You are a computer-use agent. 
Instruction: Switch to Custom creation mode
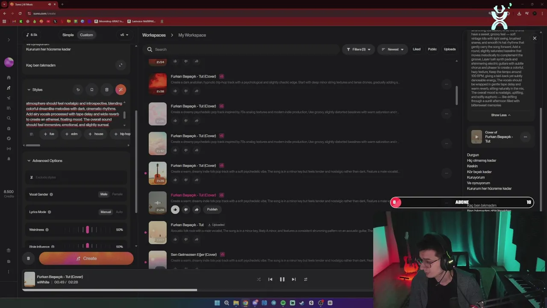[86, 35]
